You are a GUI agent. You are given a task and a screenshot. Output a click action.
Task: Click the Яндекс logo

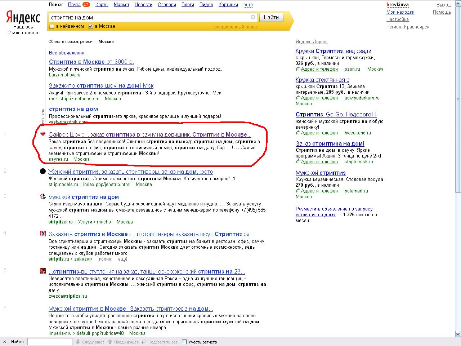[23, 17]
